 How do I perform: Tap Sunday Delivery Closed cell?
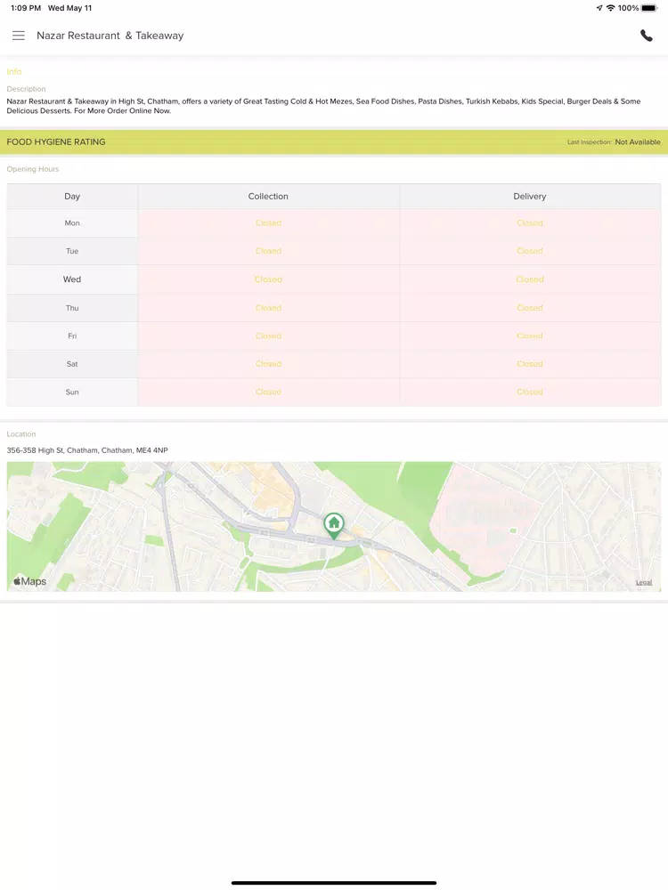coord(530,392)
